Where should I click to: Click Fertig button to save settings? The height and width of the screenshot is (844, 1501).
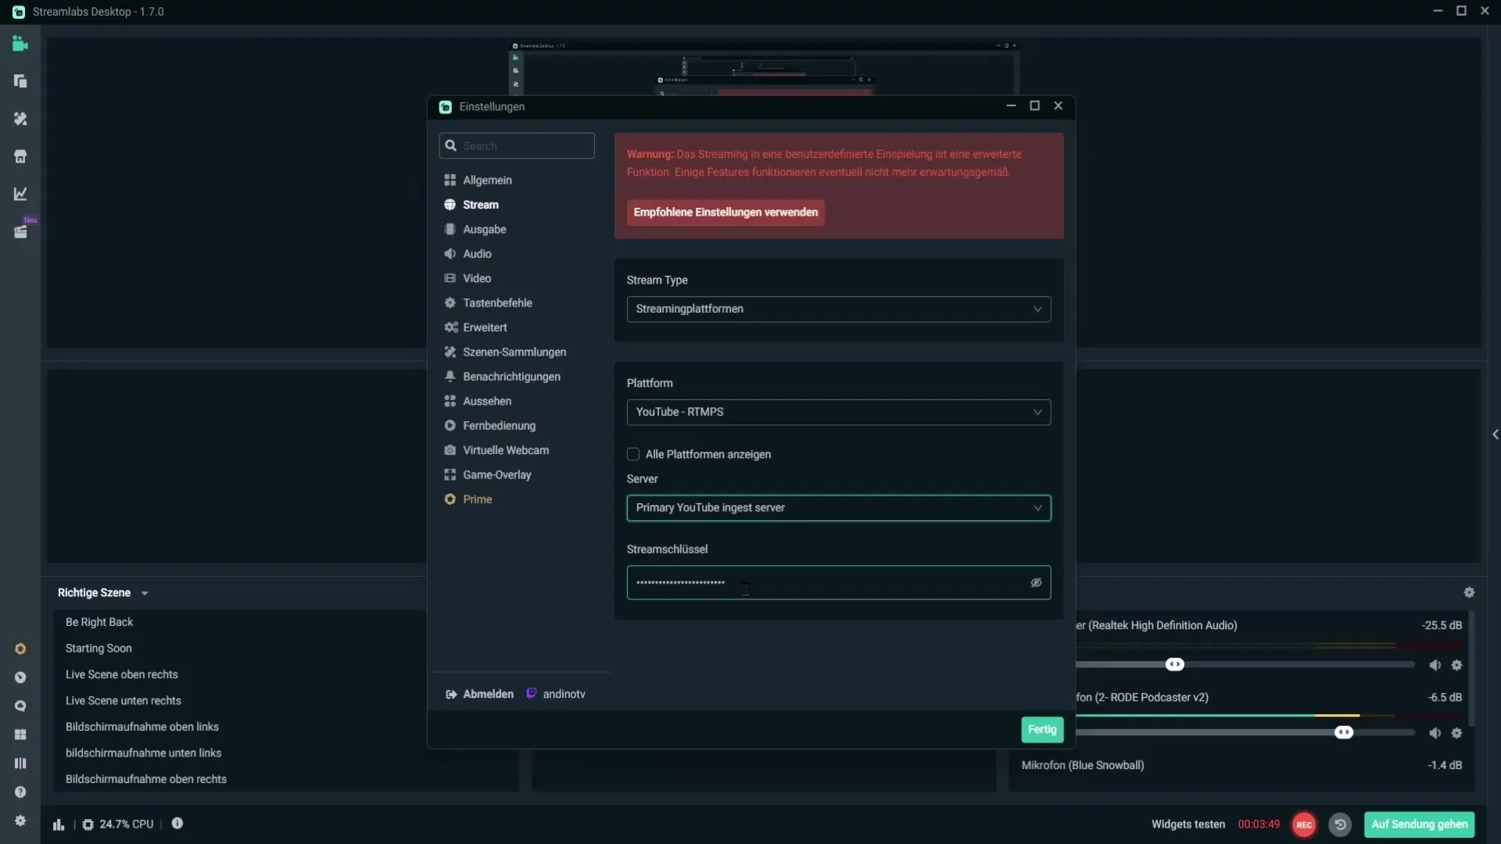click(1042, 728)
